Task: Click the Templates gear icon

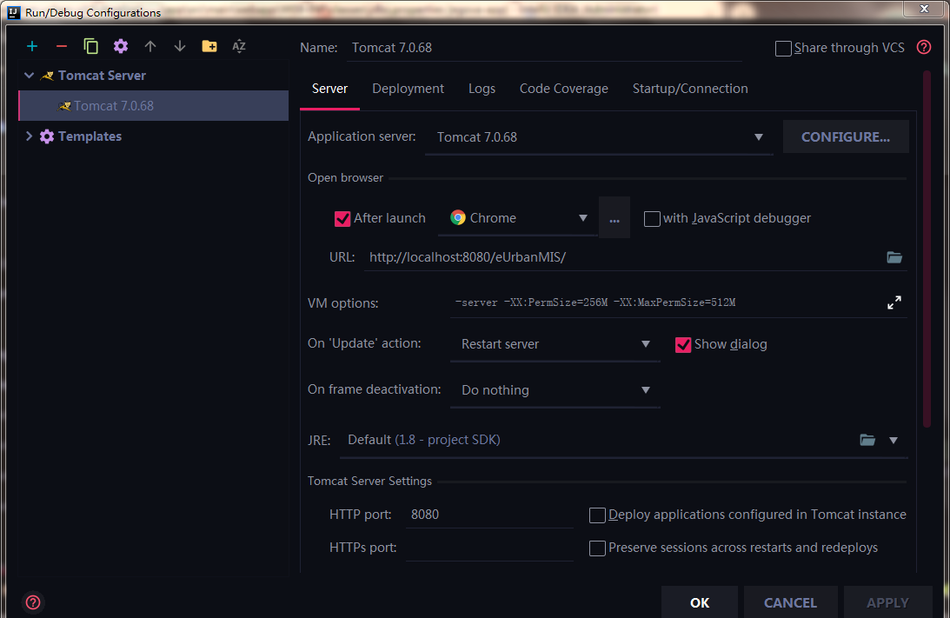Action: [47, 136]
